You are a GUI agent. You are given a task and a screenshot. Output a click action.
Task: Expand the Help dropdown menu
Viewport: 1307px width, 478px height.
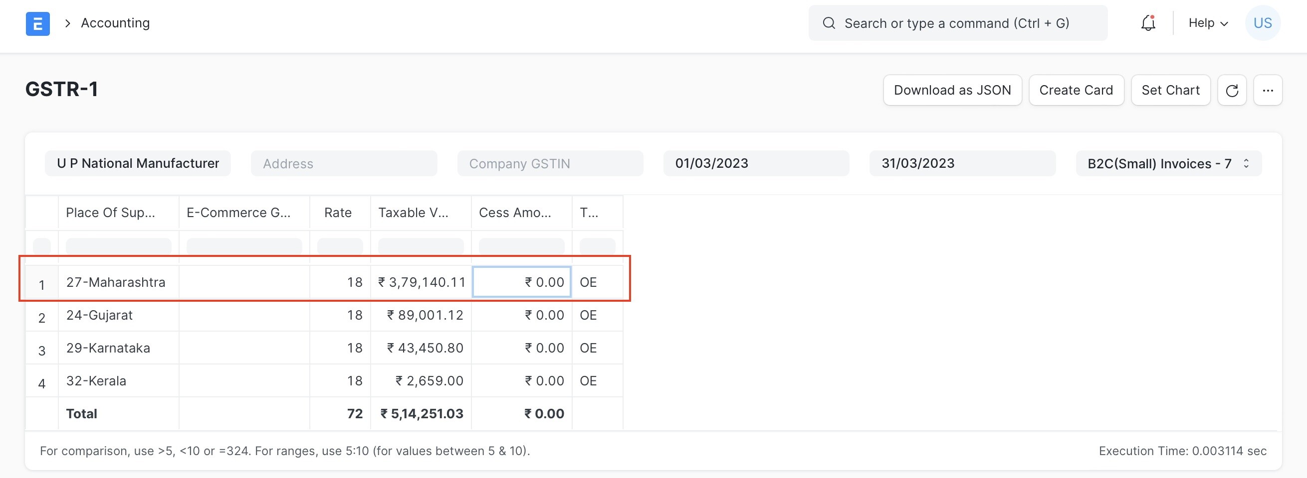(1208, 23)
